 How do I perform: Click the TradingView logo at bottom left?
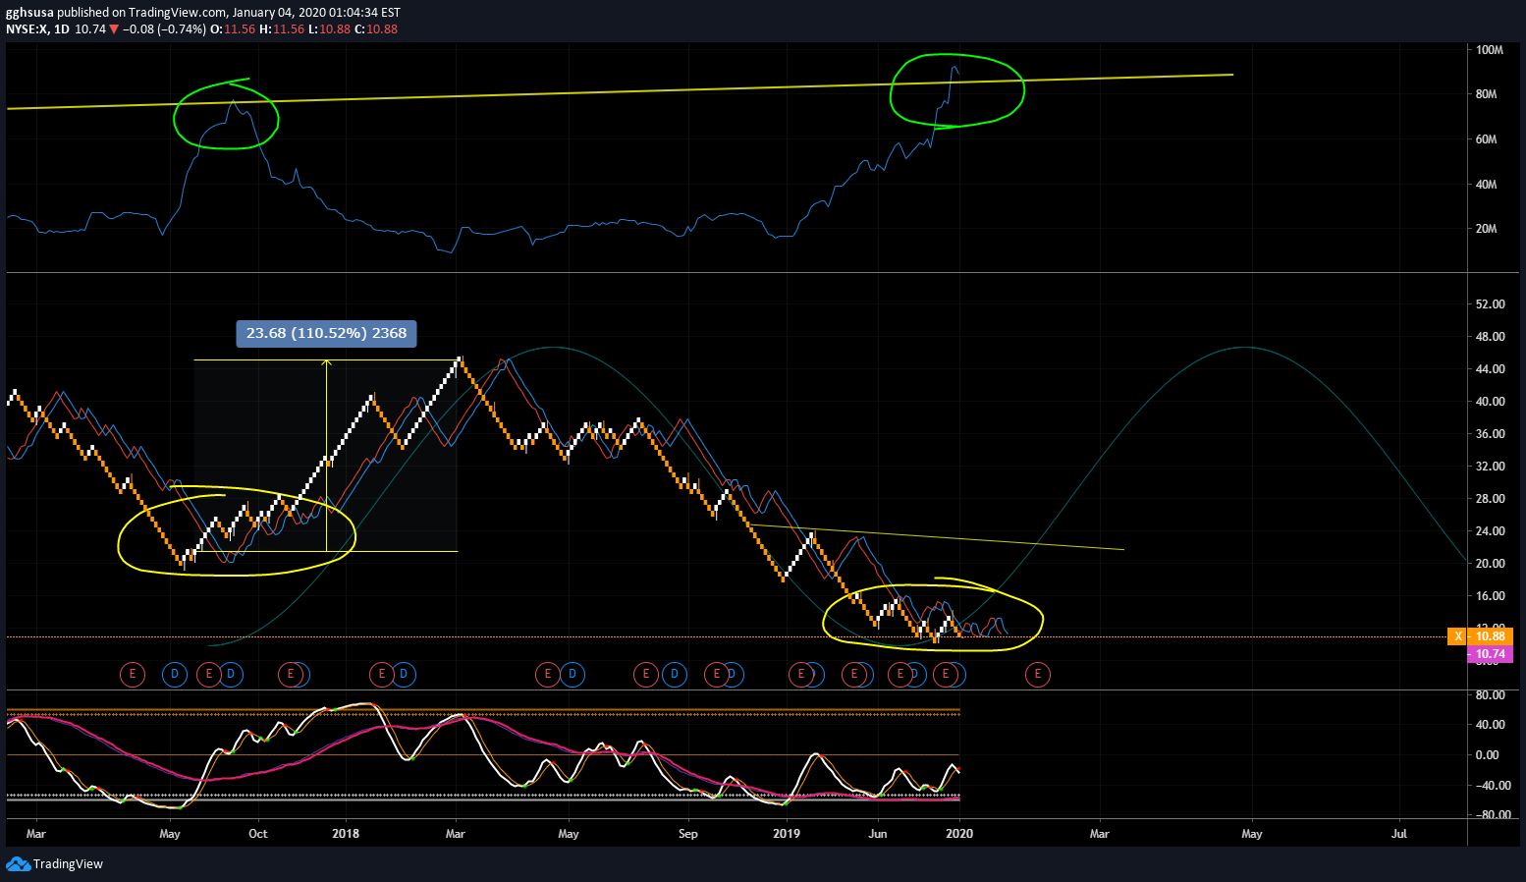coord(54,864)
